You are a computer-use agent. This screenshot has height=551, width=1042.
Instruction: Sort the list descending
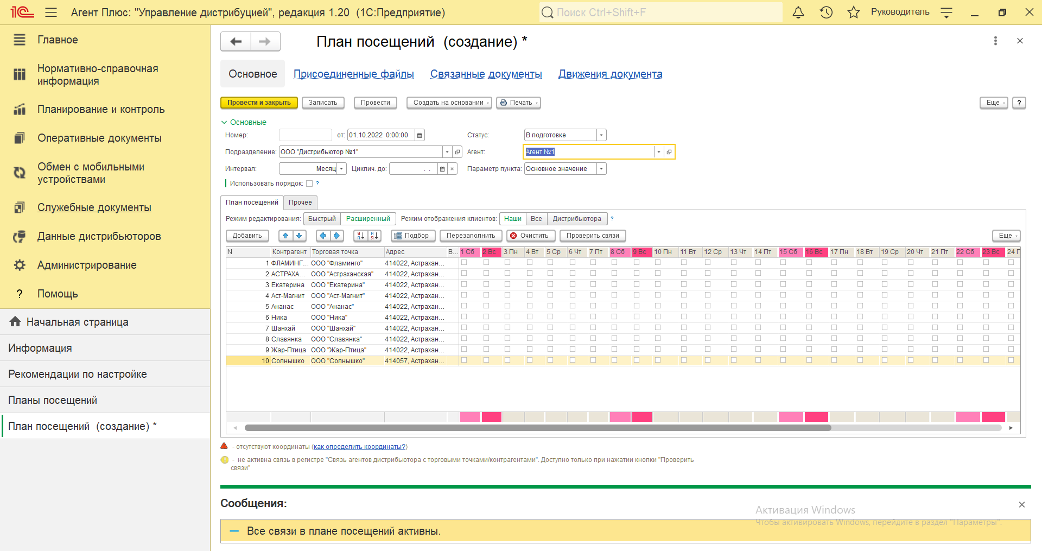click(x=374, y=236)
